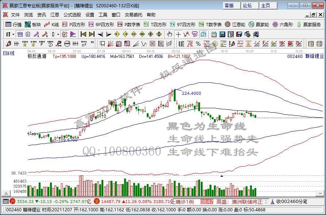This screenshot has width=326, height=215.
Task: Open the 交易委托 menu
Action: 134,15
